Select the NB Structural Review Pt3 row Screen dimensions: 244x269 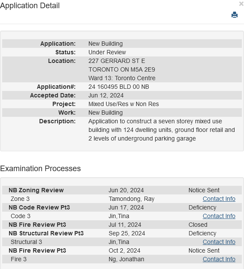(x=122, y=233)
